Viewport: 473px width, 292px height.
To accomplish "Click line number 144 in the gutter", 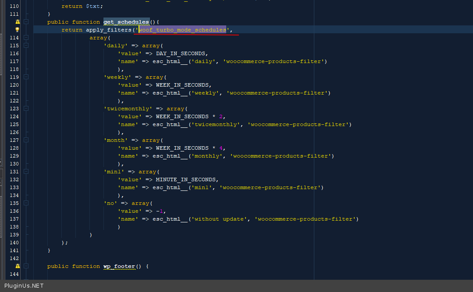I will point(14,274).
